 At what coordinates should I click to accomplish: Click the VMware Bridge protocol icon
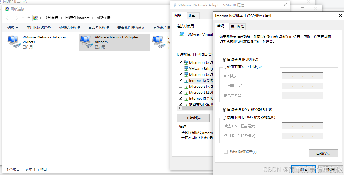[186, 68]
